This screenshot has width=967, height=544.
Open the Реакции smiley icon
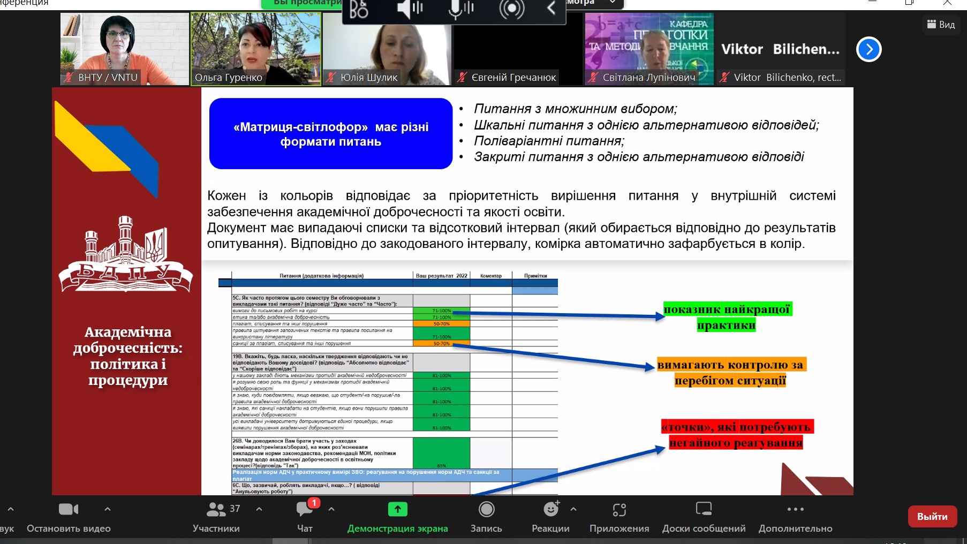tap(550, 509)
